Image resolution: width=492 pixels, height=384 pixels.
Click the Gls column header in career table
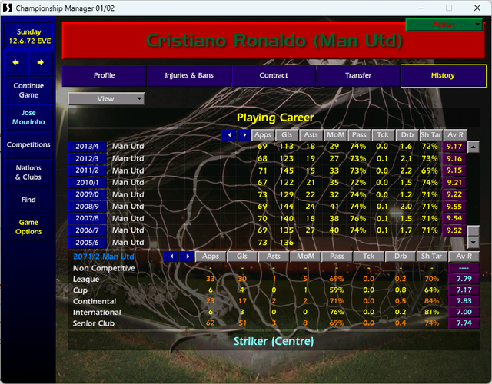(x=287, y=135)
